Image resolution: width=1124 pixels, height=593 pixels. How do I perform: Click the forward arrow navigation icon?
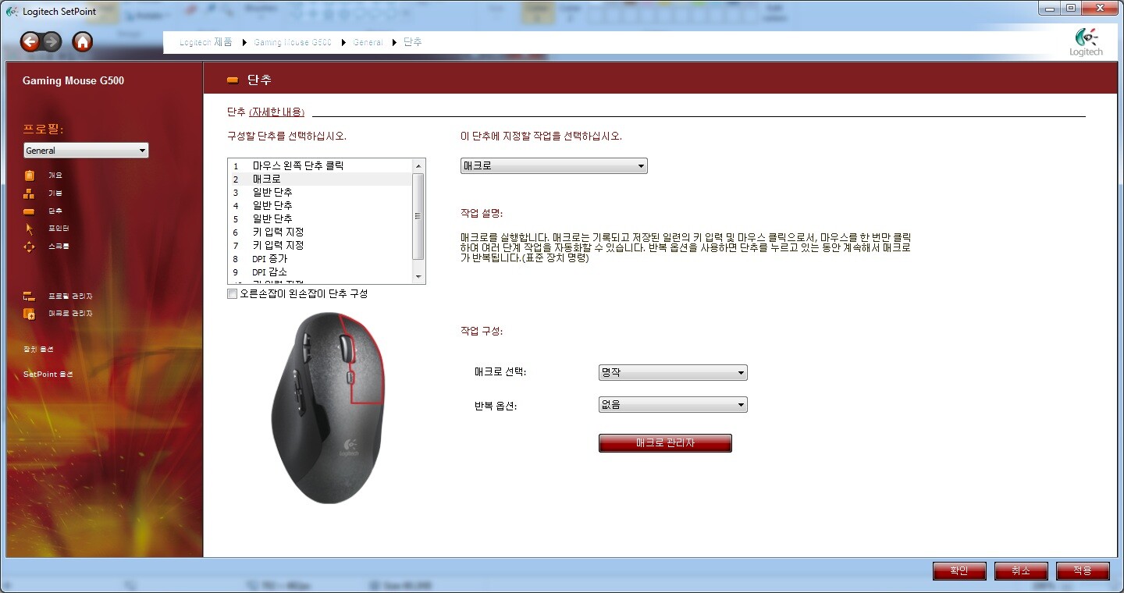pos(52,42)
